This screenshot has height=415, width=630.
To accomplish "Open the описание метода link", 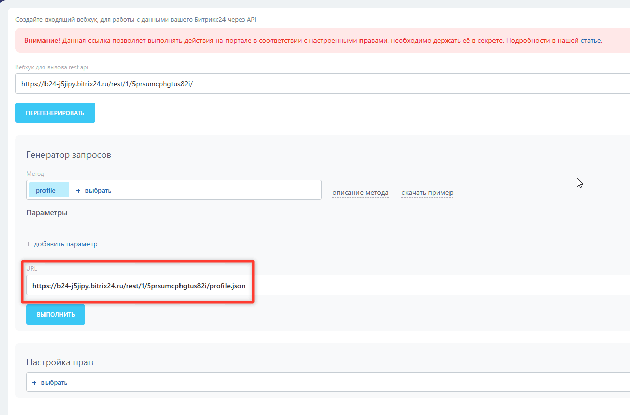I will point(361,193).
